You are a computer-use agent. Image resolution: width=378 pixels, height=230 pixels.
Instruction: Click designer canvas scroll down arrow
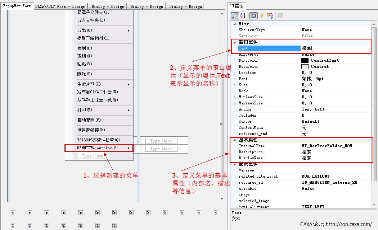[x=221, y=199]
